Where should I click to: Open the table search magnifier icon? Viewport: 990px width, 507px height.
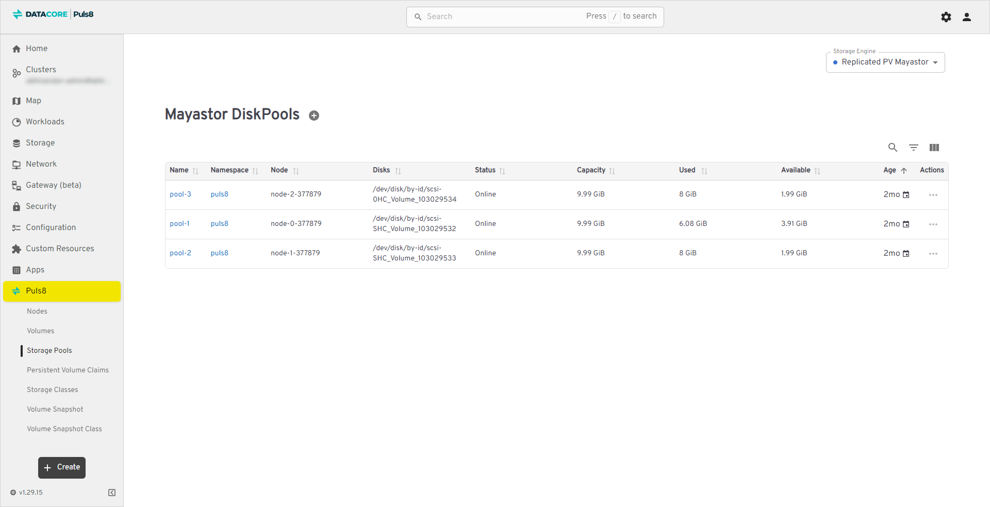click(x=893, y=148)
